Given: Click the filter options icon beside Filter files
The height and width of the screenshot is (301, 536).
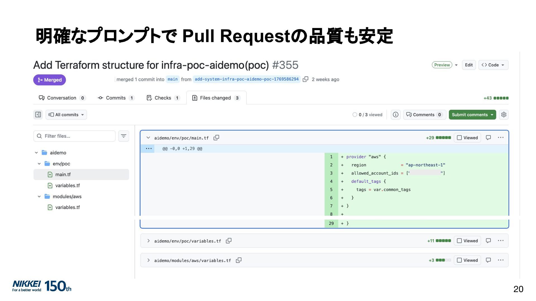Looking at the screenshot, I should tap(123, 136).
